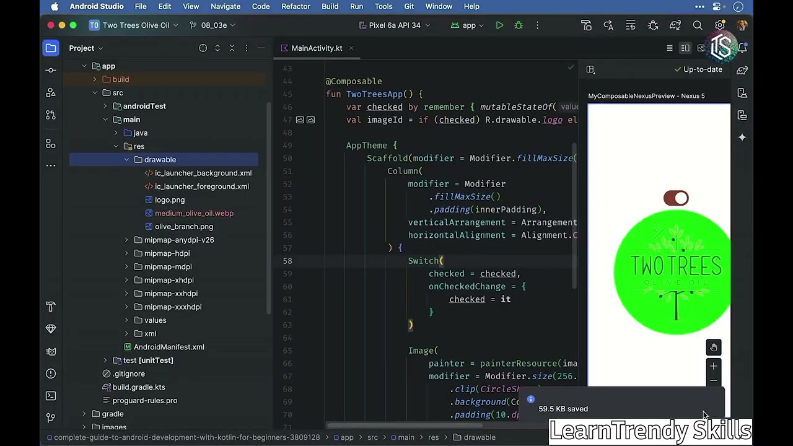Expand the values folder chevron

pos(126,320)
